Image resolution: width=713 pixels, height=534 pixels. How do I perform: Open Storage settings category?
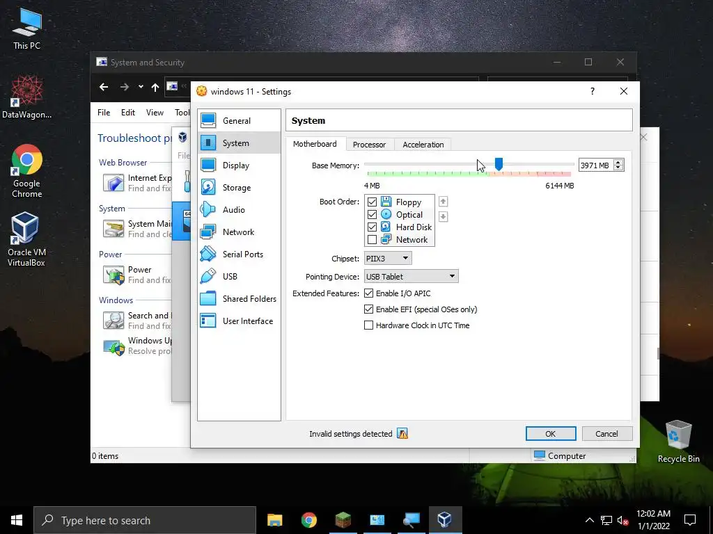tap(239, 188)
